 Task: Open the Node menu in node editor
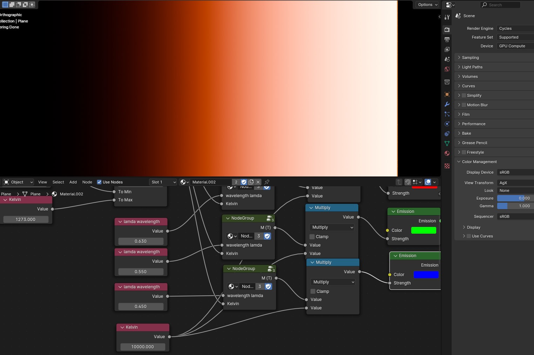(87, 182)
